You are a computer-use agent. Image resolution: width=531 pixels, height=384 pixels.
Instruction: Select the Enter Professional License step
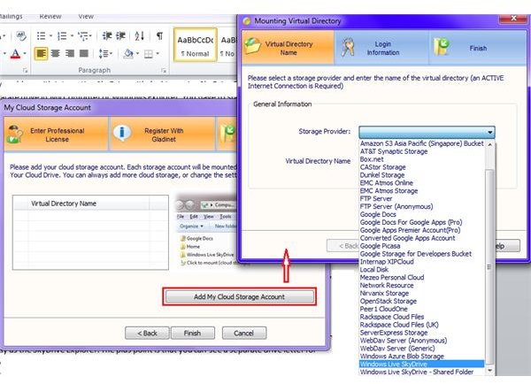pyautogui.click(x=57, y=134)
